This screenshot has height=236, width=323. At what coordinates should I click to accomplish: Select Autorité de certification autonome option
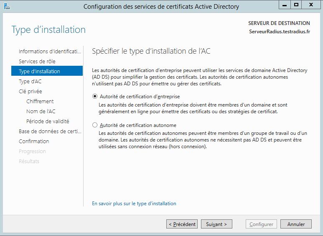click(95, 125)
